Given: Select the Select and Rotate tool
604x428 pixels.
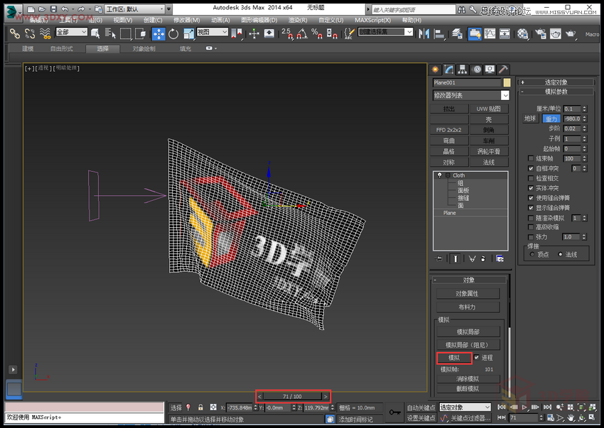Looking at the screenshot, I should (x=173, y=33).
